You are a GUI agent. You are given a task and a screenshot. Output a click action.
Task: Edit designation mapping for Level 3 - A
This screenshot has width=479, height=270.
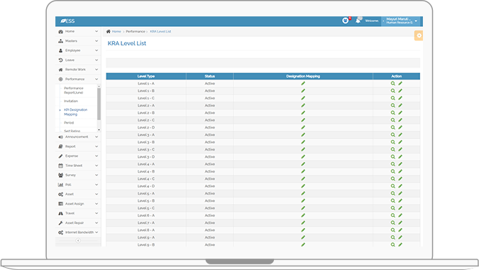tap(303, 135)
